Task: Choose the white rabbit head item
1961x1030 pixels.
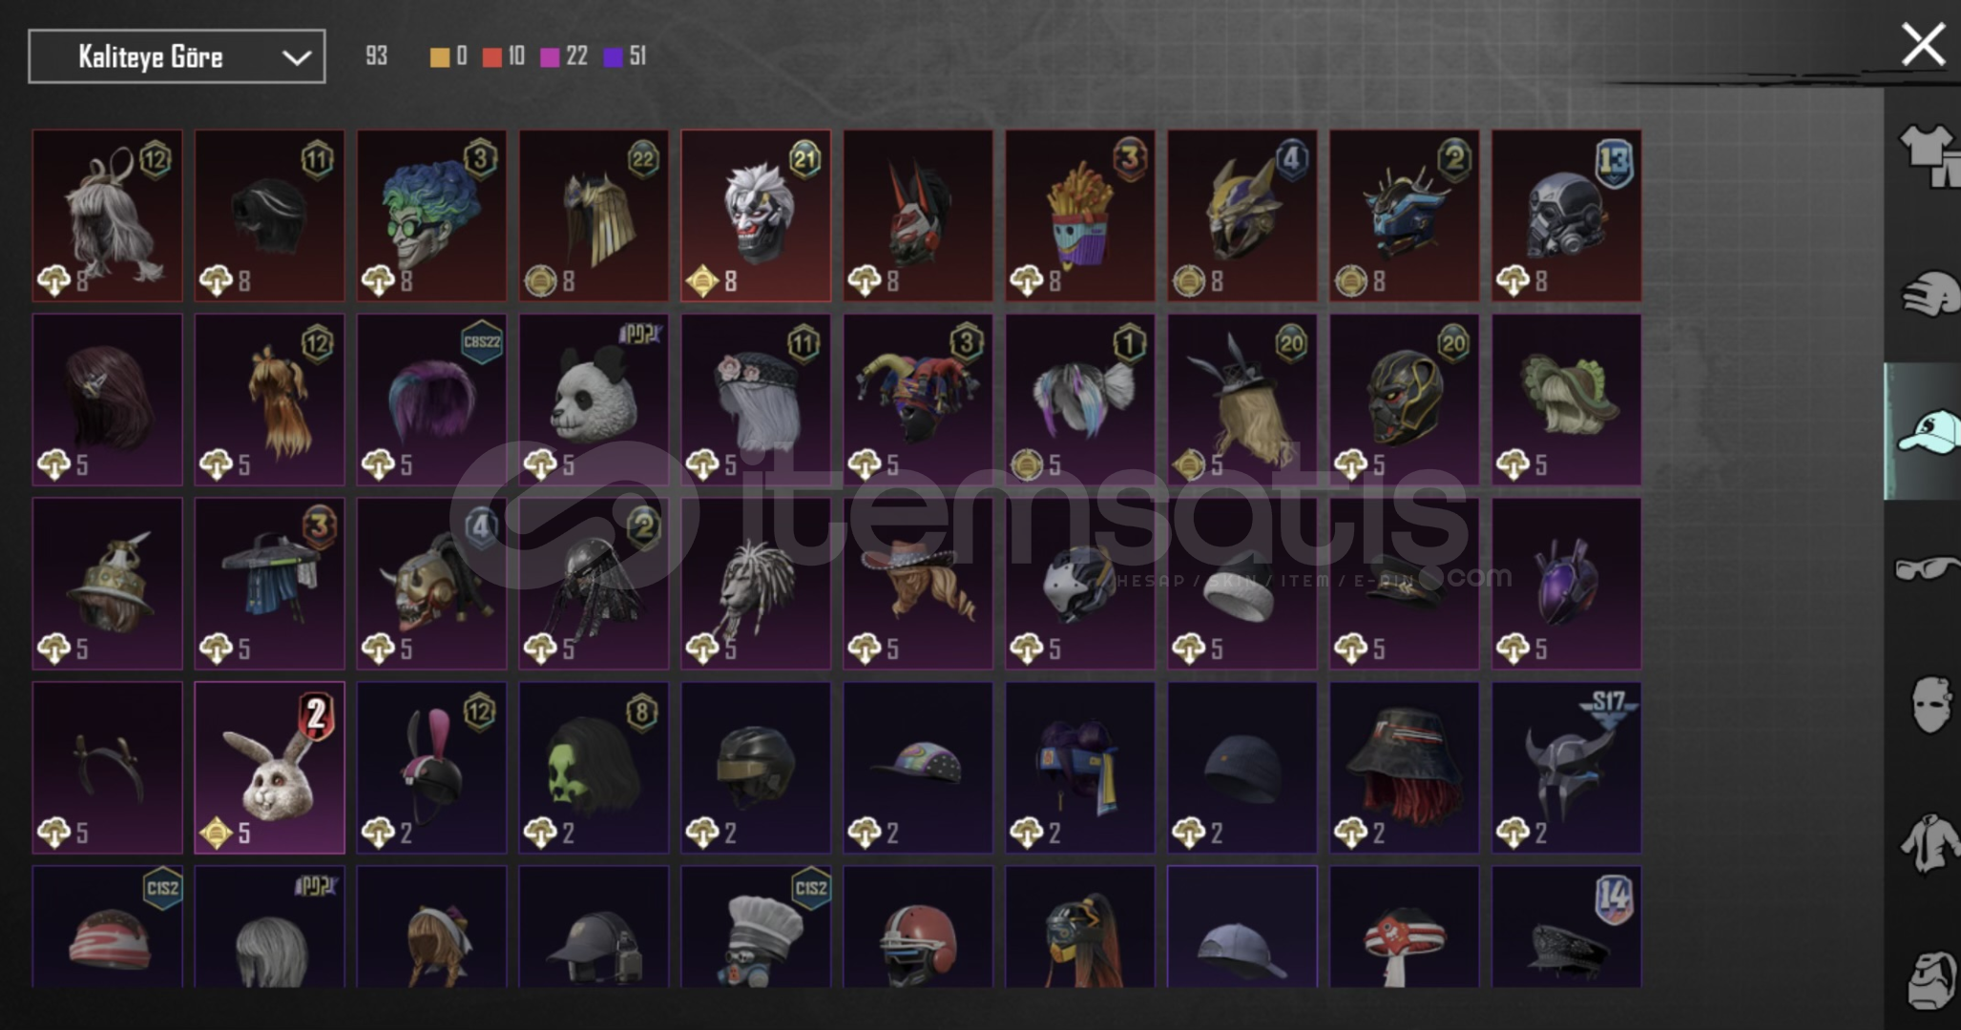Action: 269,768
